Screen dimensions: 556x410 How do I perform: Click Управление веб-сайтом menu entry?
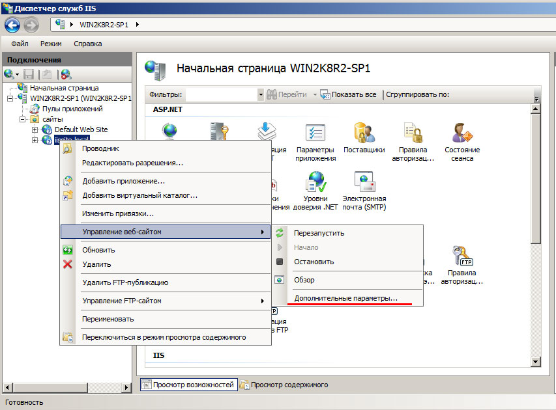click(166, 232)
